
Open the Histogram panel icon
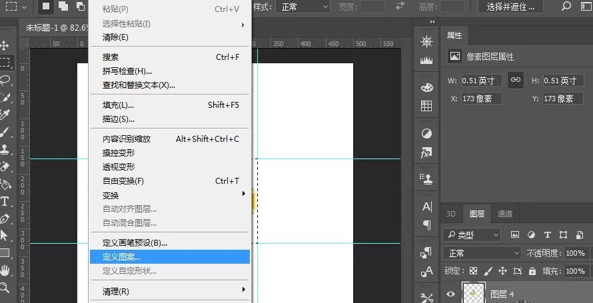(426, 61)
